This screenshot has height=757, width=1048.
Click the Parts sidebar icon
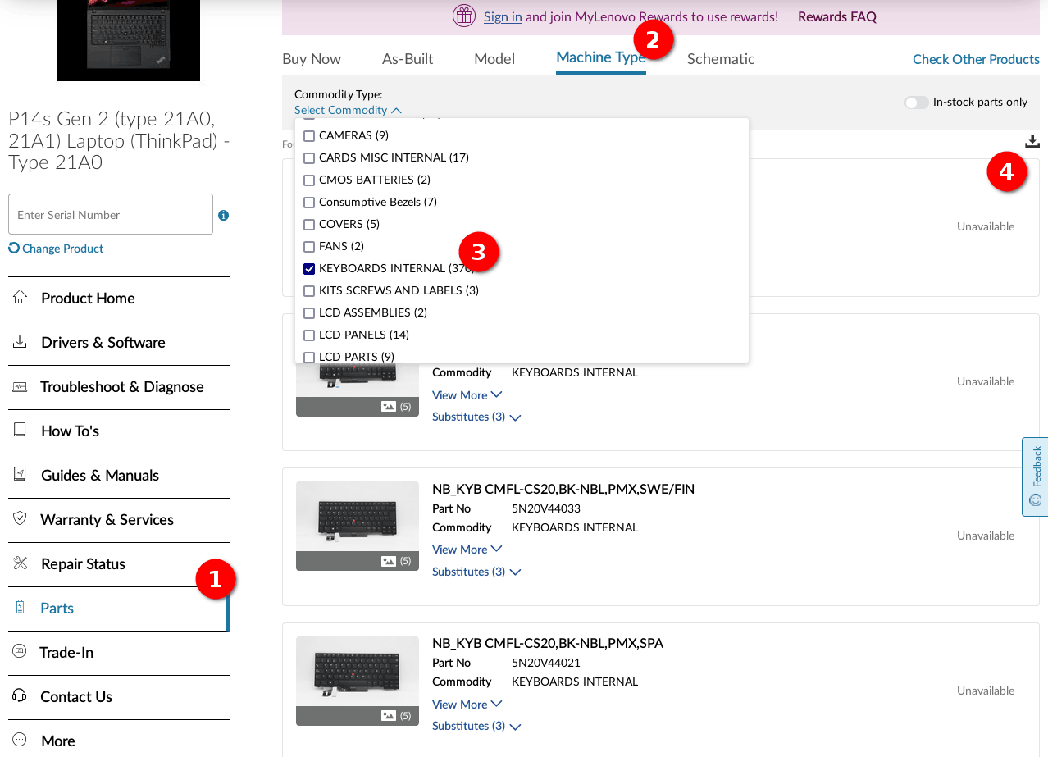click(21, 607)
